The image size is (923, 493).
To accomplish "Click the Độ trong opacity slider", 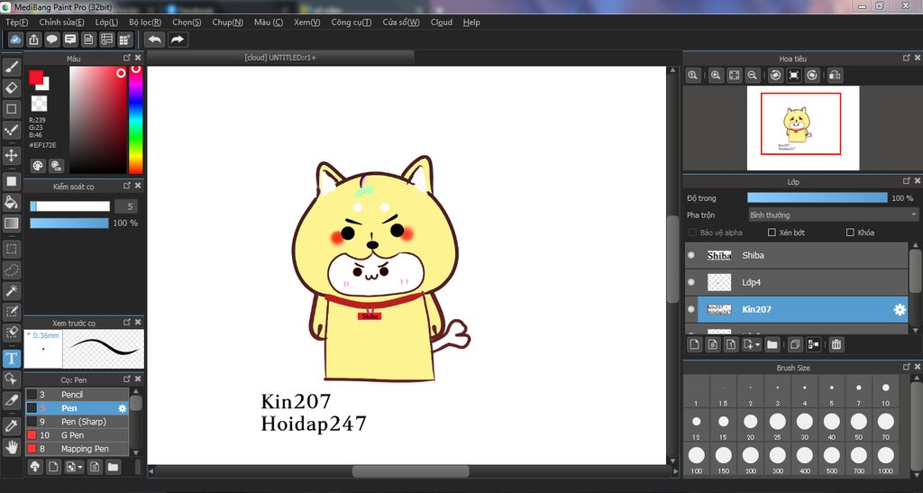I will pyautogui.click(x=817, y=198).
